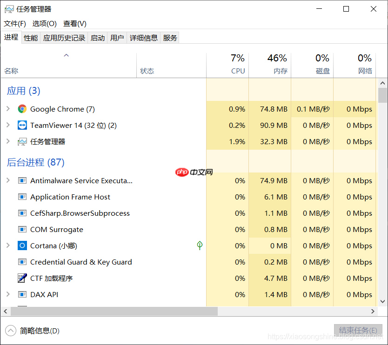Select the COM Surrogate process icon
This screenshot has width=388, height=345.
pyautogui.click(x=22, y=229)
